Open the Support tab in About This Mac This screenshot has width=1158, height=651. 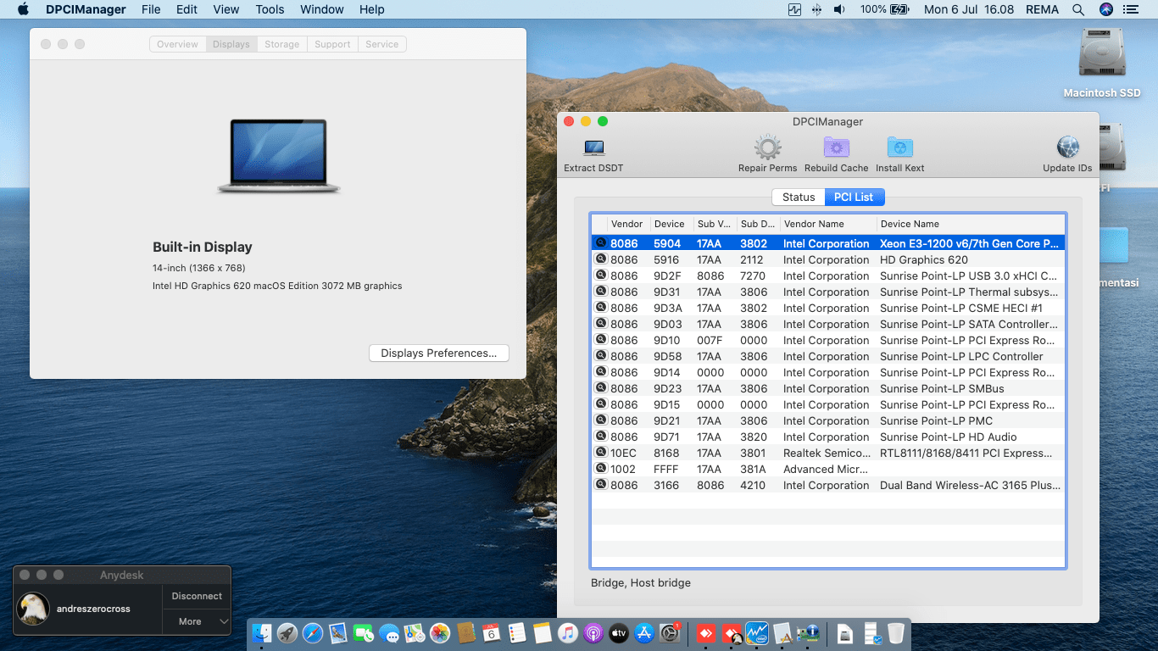(x=332, y=44)
